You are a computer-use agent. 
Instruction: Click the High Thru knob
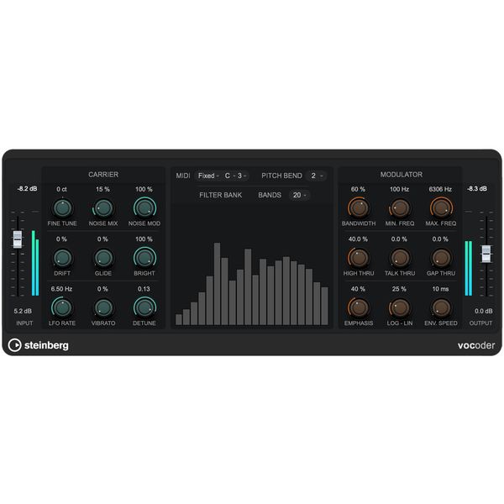click(359, 258)
